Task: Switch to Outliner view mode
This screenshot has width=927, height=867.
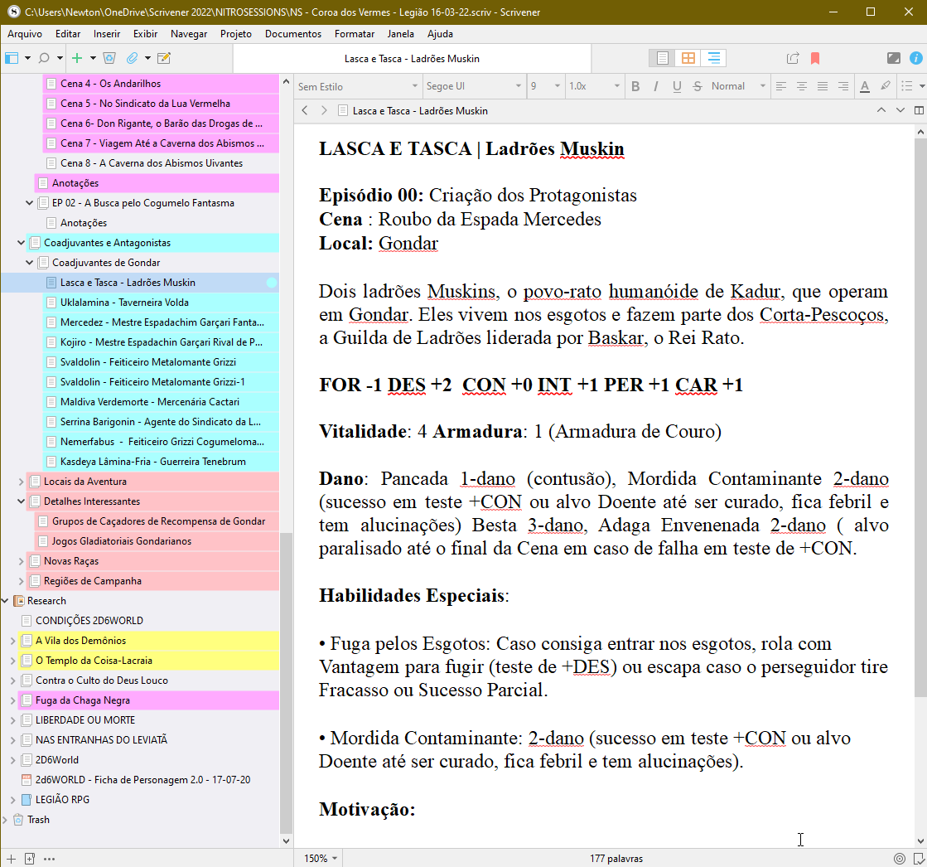Action: pyautogui.click(x=713, y=58)
